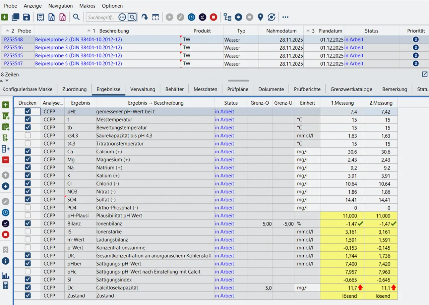This screenshot has height=305, width=429.
Task: Collapse the panel with arrows below '8 Zeilen'
Action: [5, 81]
